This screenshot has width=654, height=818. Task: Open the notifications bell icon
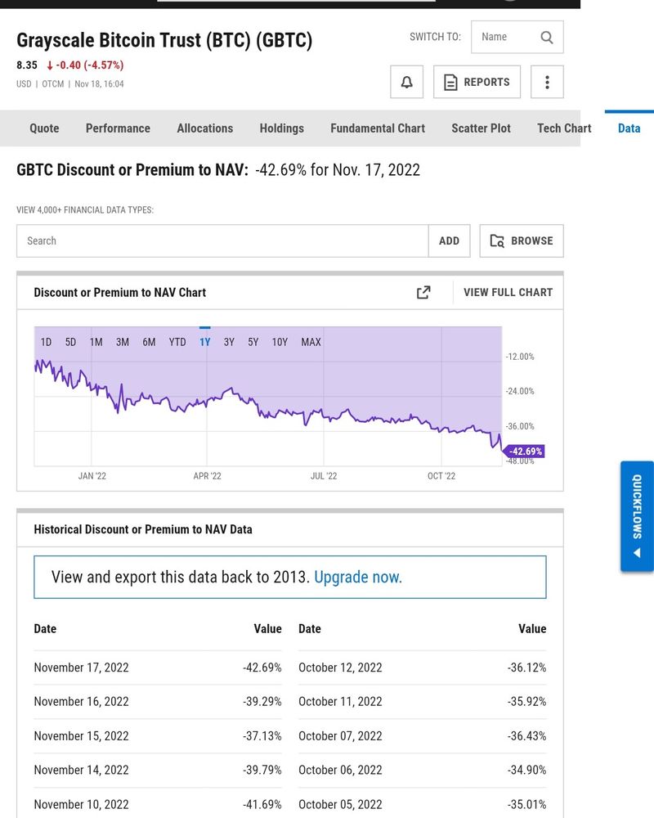pos(406,82)
